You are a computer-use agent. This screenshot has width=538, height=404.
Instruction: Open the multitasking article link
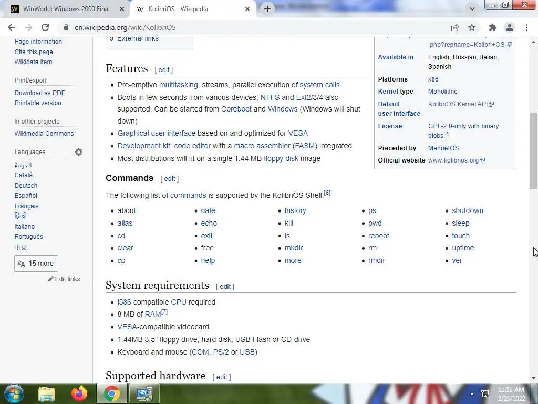(x=179, y=85)
